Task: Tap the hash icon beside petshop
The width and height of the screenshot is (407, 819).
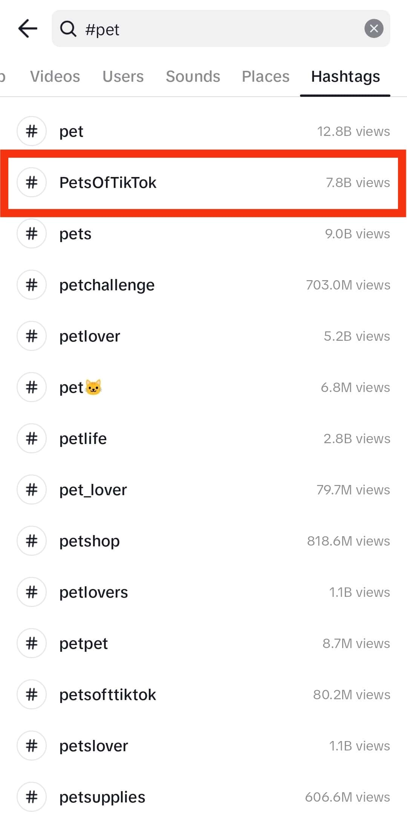Action: click(32, 541)
